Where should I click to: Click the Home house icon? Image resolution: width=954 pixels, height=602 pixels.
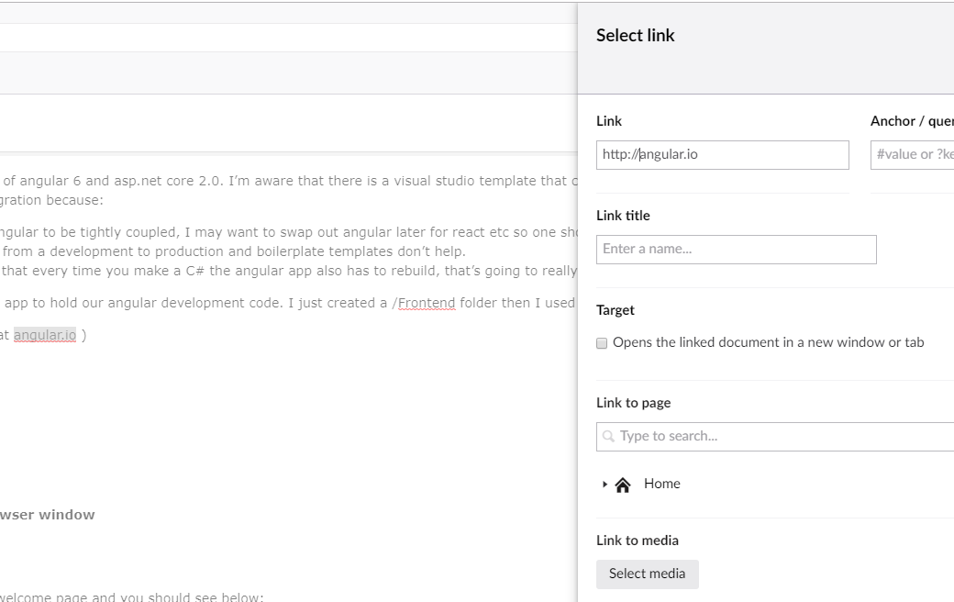(x=623, y=485)
